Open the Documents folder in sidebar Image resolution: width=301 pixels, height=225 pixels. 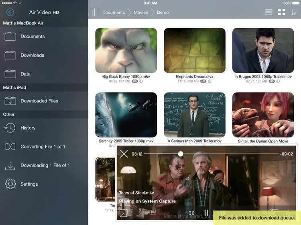(x=44, y=36)
